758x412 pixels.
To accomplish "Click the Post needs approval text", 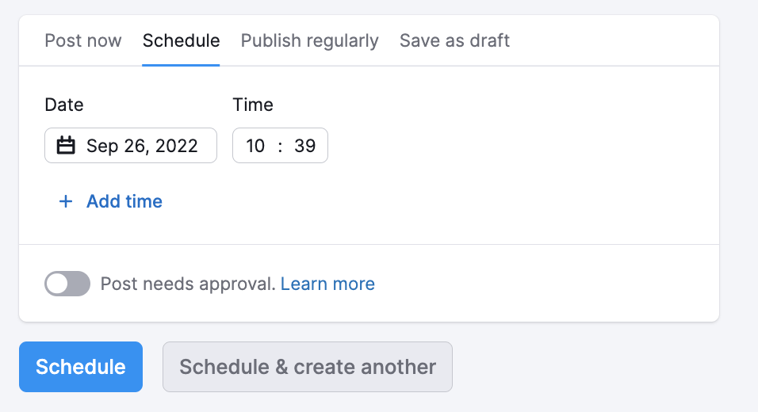I will point(188,284).
